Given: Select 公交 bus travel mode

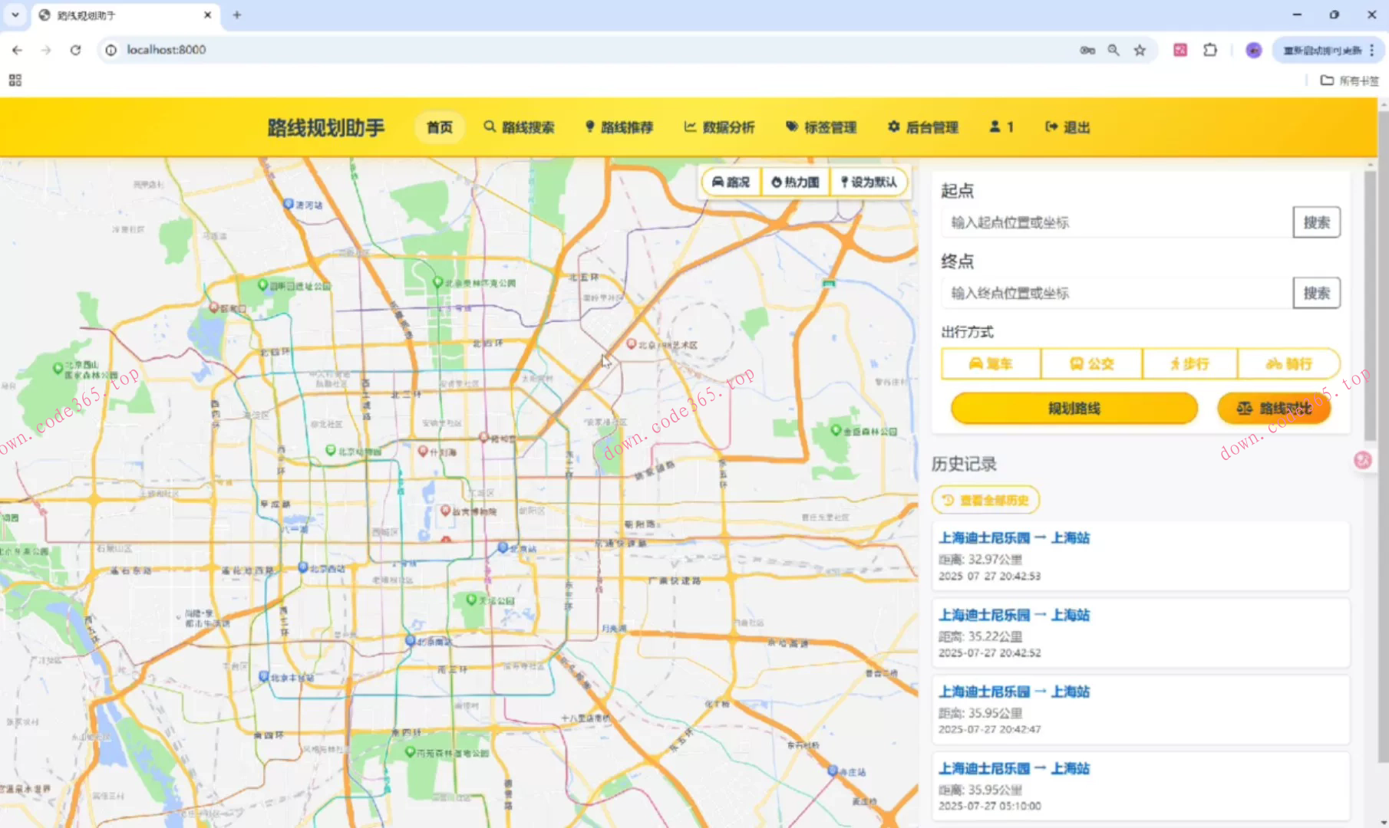Looking at the screenshot, I should (1091, 363).
